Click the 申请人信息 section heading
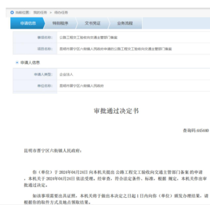Image resolution: width=210 pixels, height=205 pixels. point(30,62)
